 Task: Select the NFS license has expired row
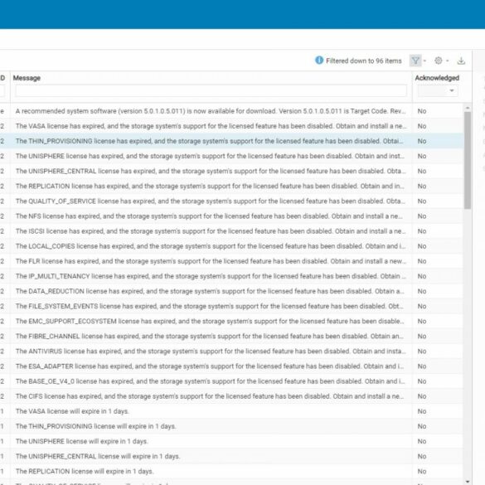[231, 216]
